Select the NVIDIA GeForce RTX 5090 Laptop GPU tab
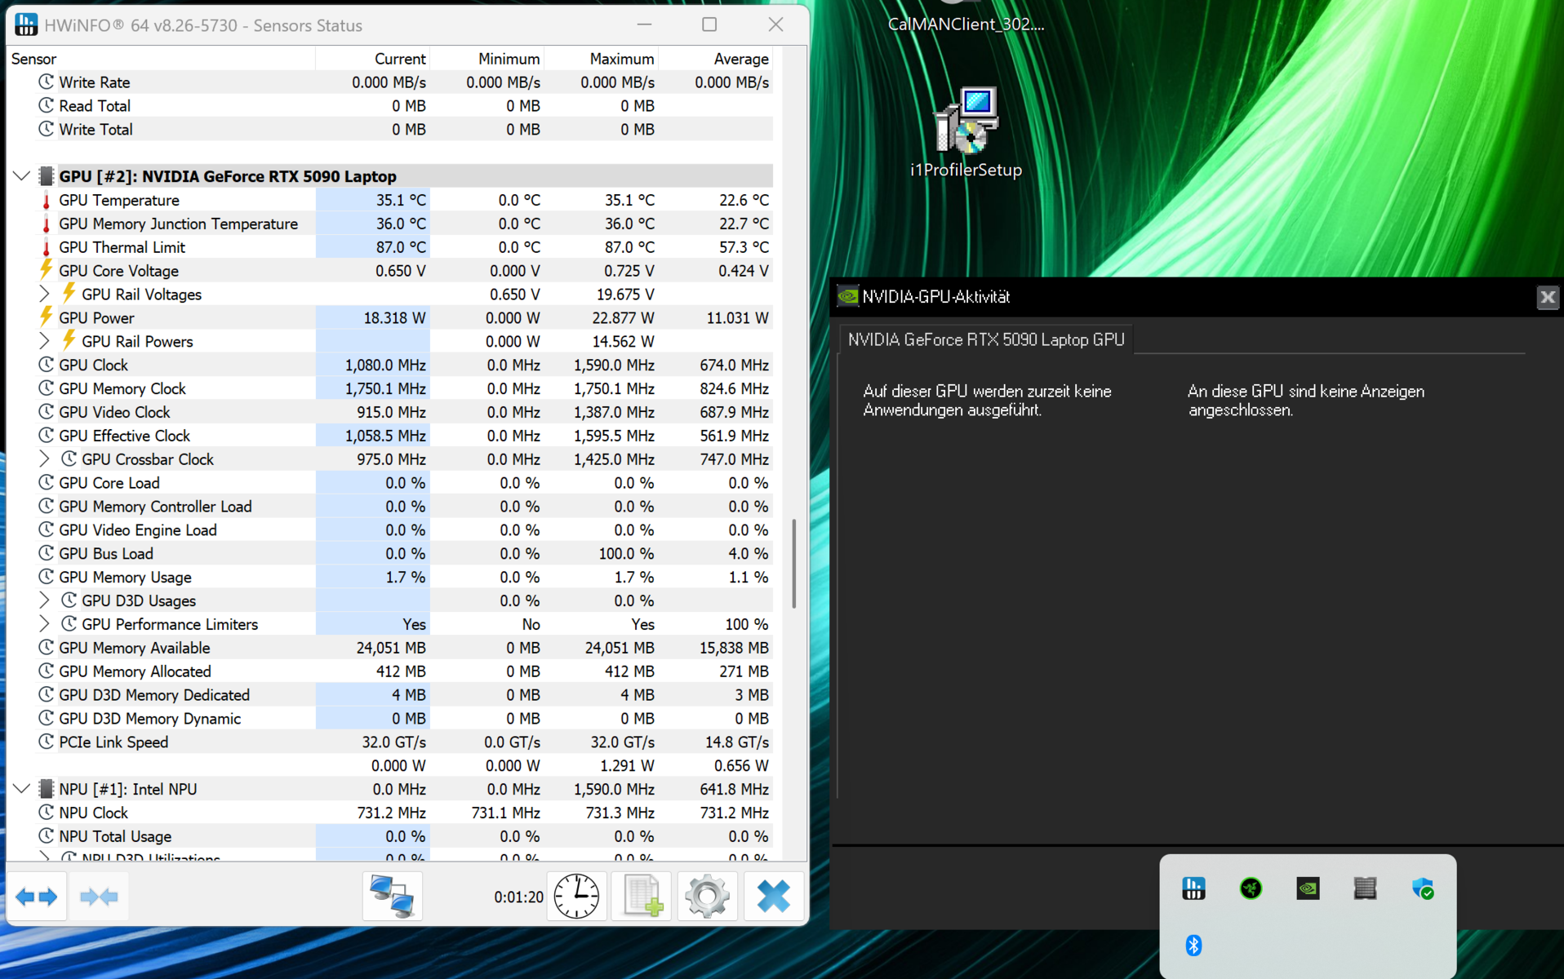 click(986, 339)
